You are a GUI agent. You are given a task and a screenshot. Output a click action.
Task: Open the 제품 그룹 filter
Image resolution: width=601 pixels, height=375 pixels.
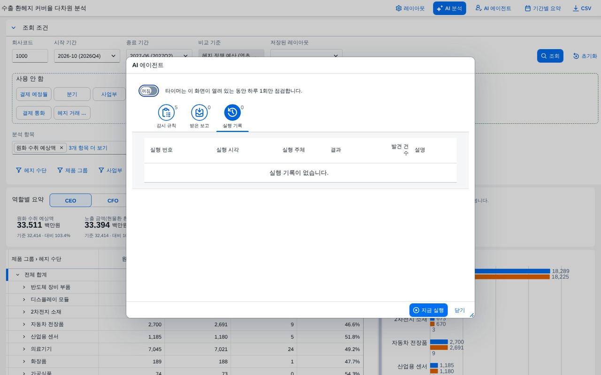pos(72,171)
